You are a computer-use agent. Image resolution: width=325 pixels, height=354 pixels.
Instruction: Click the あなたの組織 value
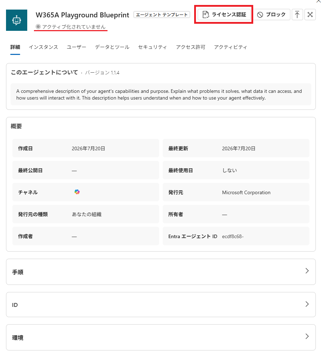(87, 214)
